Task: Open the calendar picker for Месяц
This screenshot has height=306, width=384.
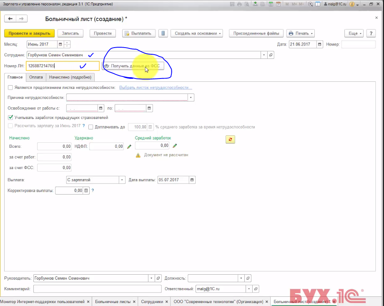Action: point(60,44)
